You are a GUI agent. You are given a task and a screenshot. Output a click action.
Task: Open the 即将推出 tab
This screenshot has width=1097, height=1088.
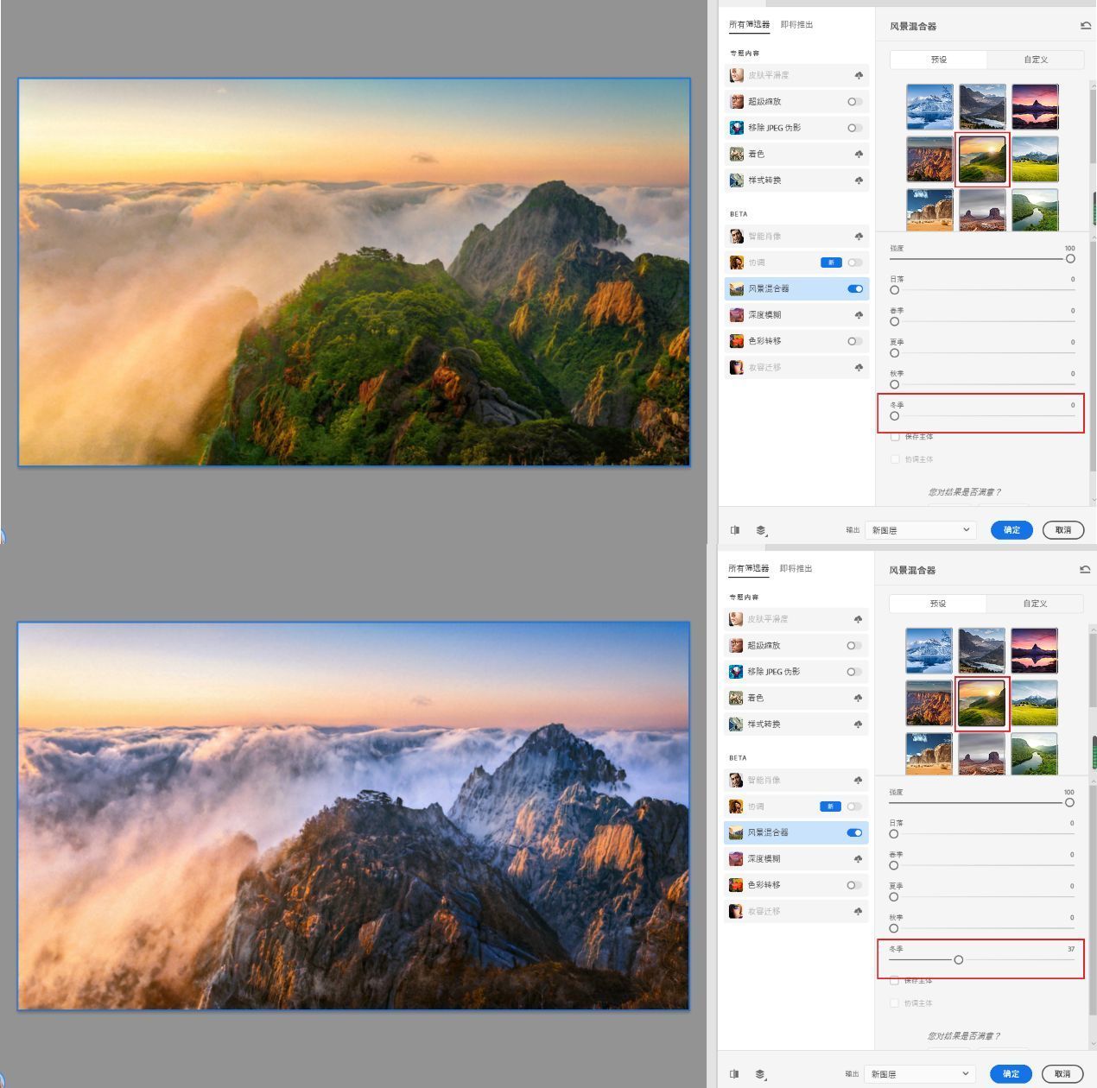(x=796, y=24)
